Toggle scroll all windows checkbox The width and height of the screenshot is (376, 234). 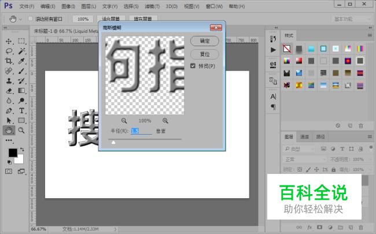pos(31,18)
